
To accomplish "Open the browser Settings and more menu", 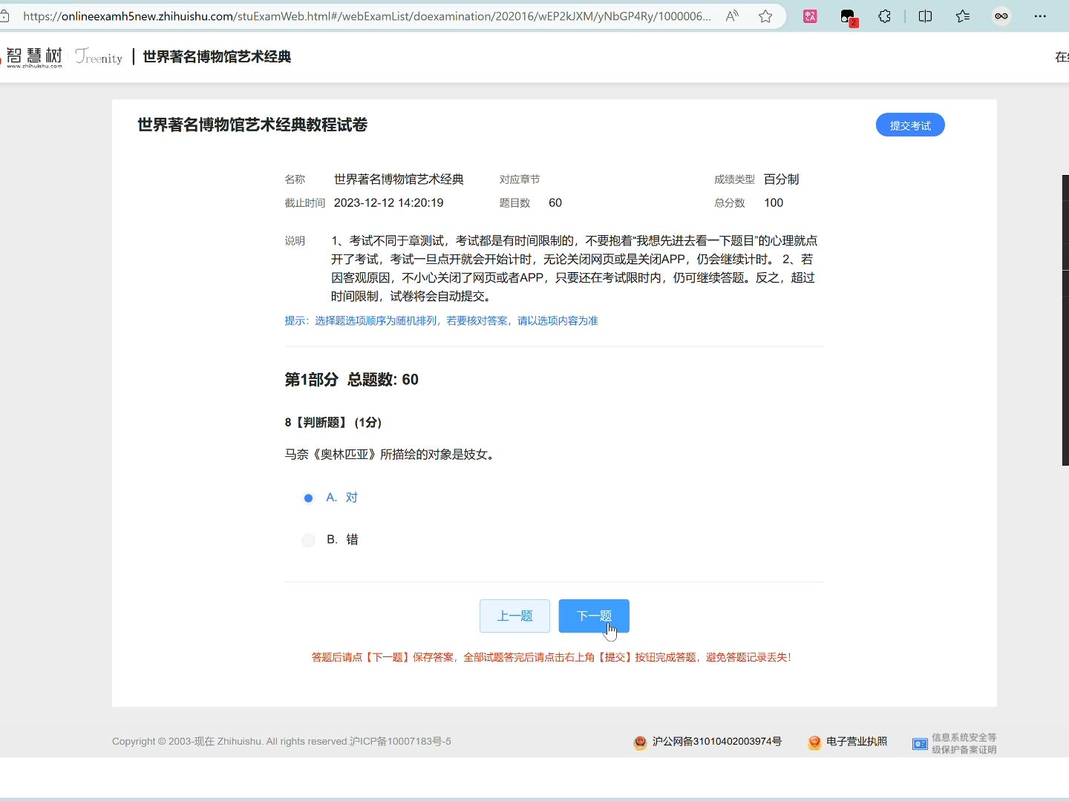I will 1040,16.
